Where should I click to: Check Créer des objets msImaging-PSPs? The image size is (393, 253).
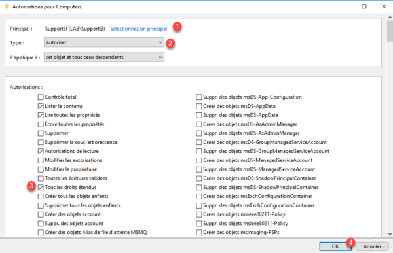click(x=199, y=233)
